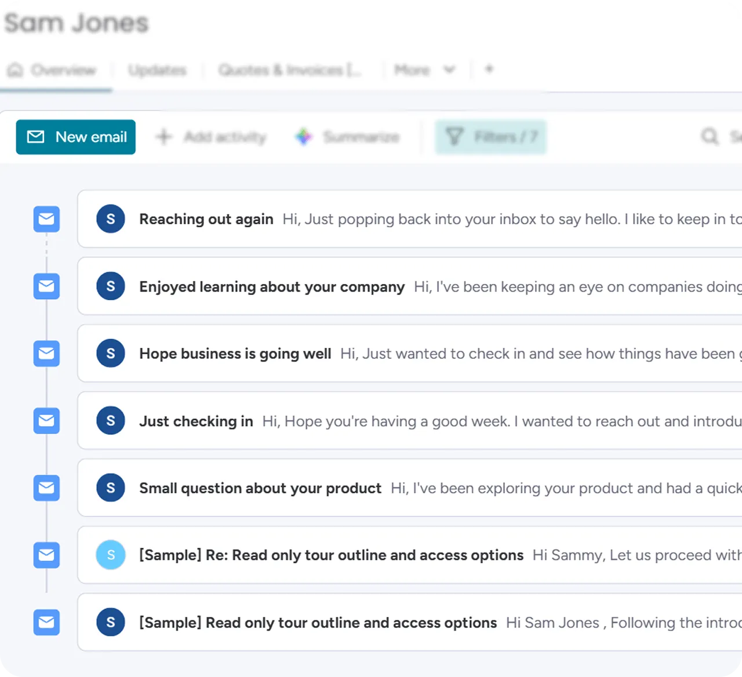
Task: Click envelope icon beside last Sample Read only email
Action: tap(46, 623)
